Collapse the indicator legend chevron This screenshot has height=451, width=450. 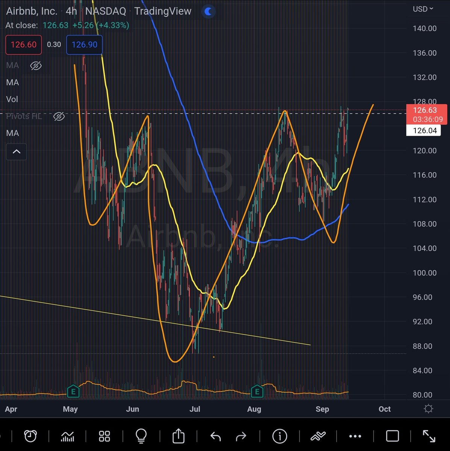[x=17, y=152]
